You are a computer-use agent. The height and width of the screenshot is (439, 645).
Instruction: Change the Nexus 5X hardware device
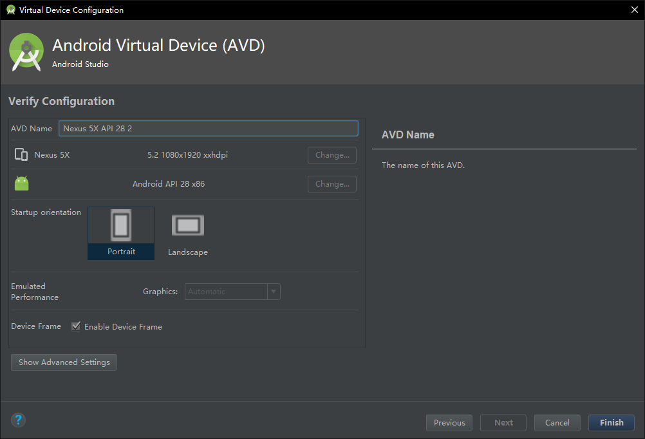pyautogui.click(x=332, y=155)
